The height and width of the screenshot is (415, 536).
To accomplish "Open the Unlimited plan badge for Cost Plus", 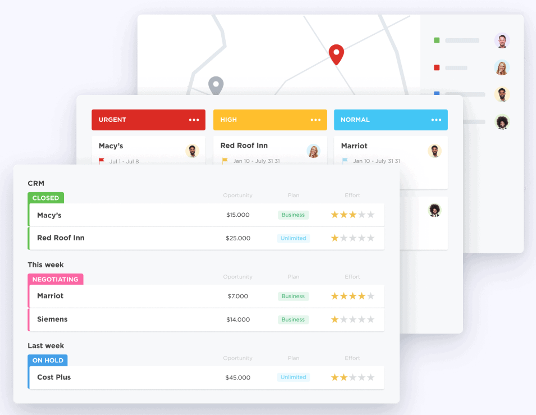I will (x=293, y=377).
